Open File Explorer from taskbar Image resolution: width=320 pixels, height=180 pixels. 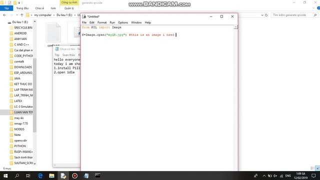pyautogui.click(x=51, y=175)
